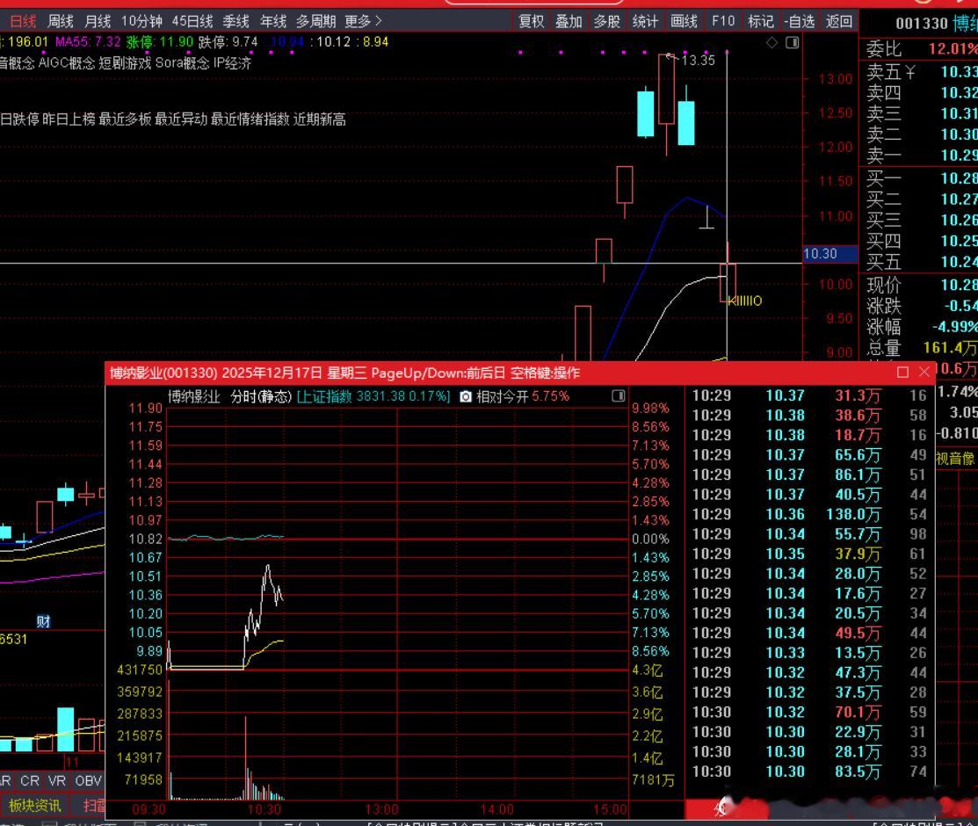Click the 001330 stock code header

click(x=922, y=24)
